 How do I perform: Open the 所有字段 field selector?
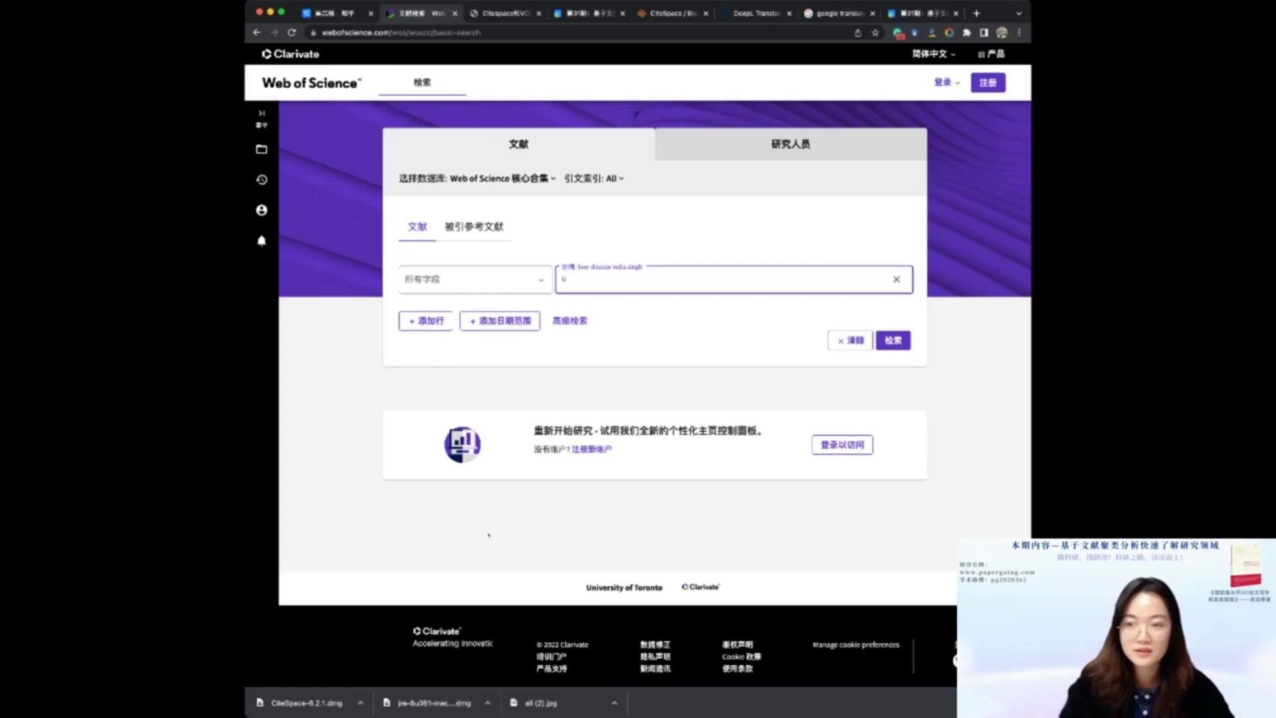point(475,279)
